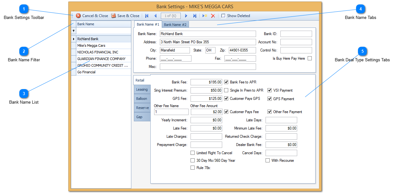Click Save & Close in toolbar
395x194 pixels.
125,16
